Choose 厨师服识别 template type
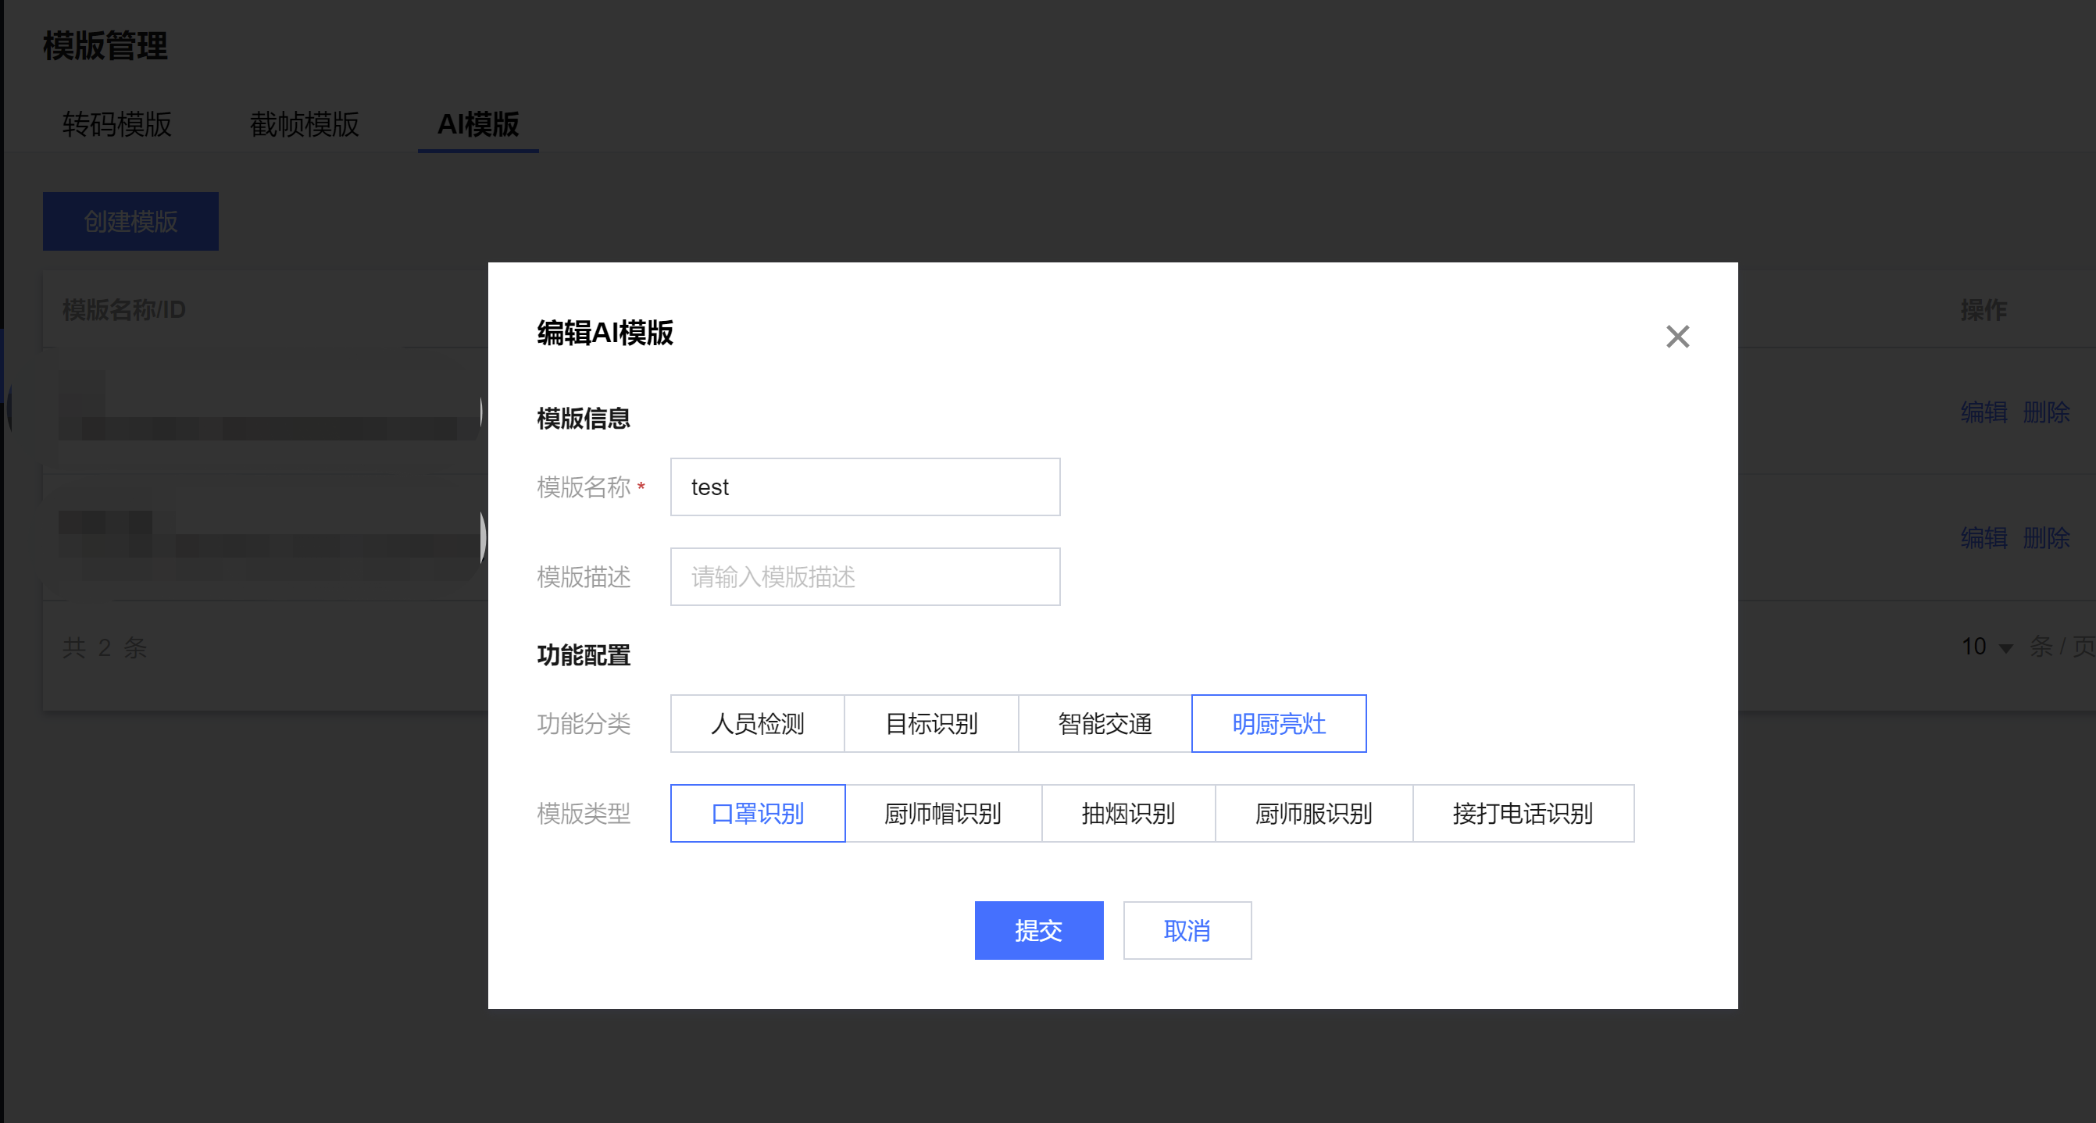 [1313, 813]
